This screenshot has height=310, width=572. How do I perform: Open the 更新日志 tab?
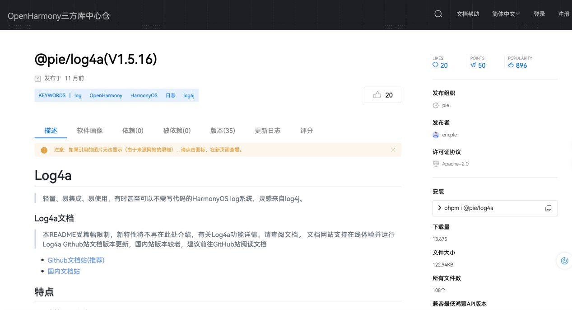pyautogui.click(x=267, y=131)
